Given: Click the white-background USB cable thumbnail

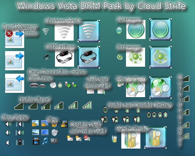Looking at the screenshot, I should click(64, 57).
